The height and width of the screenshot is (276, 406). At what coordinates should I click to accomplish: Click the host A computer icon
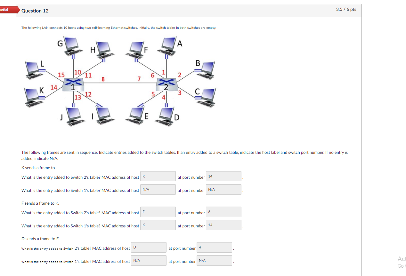click(167, 45)
